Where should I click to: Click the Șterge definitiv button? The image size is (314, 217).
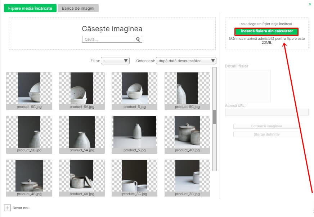tap(266, 134)
